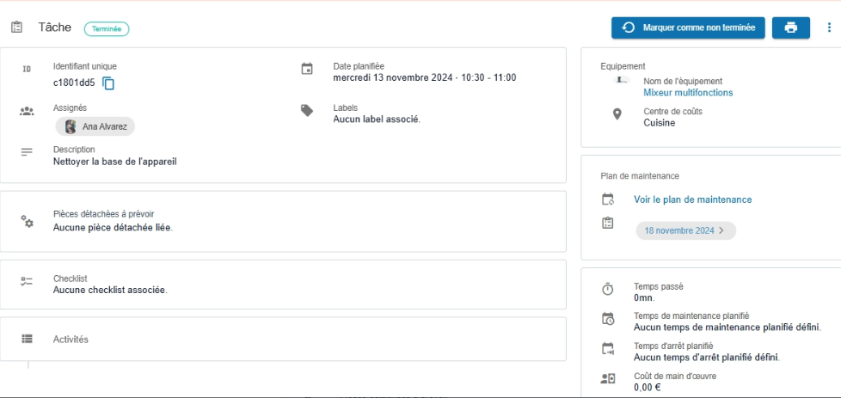Open the three-dot more options menu

[x=829, y=28]
